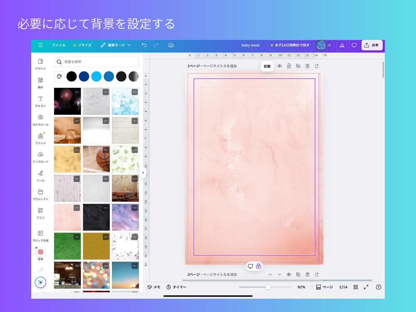Open the アップロード (Uploads) panel

pos(40,156)
